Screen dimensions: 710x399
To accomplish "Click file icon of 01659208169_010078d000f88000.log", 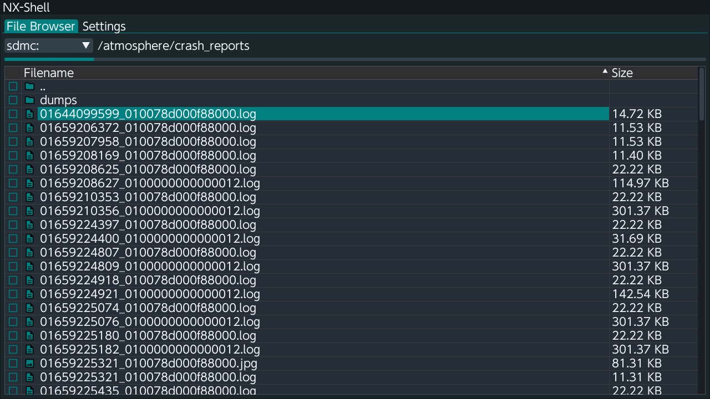I will (30, 156).
